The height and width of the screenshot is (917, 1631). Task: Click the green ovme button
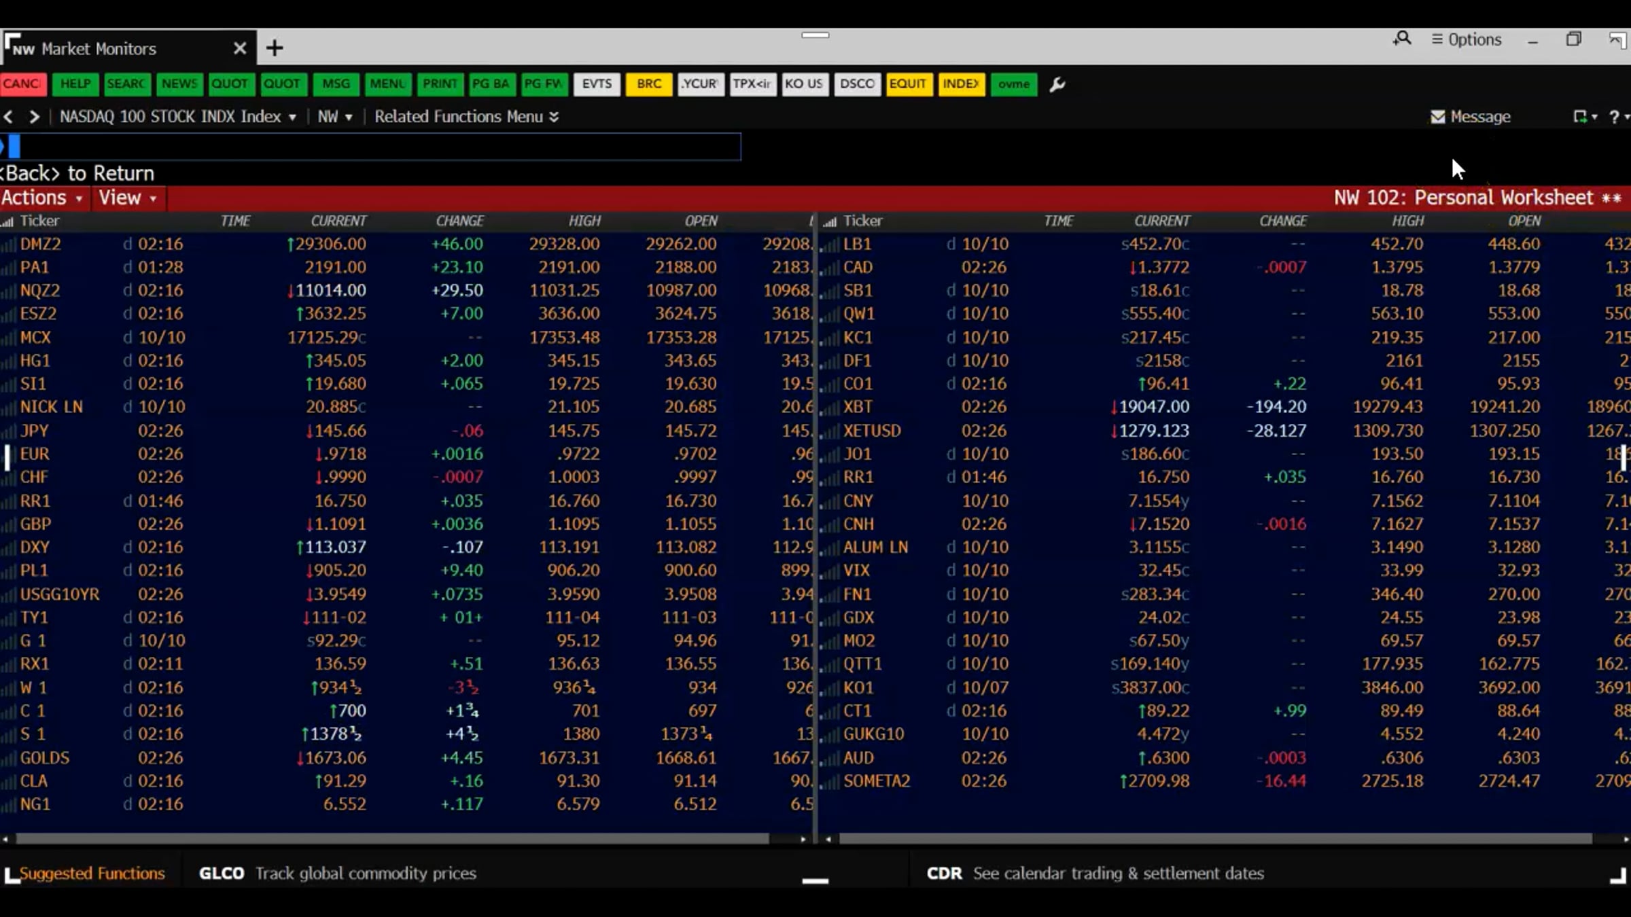pyautogui.click(x=1014, y=84)
